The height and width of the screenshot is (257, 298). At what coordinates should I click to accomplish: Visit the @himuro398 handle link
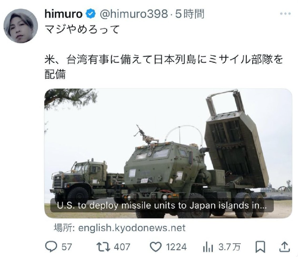134,14
